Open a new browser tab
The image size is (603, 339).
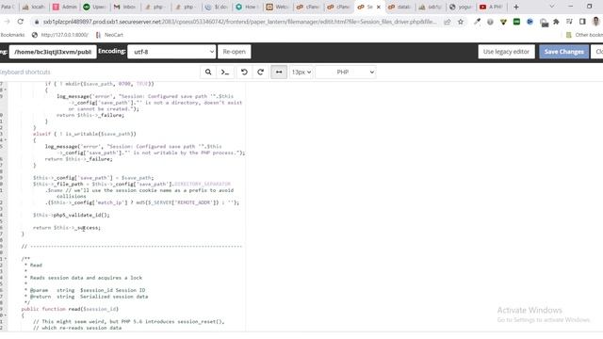point(516,7)
